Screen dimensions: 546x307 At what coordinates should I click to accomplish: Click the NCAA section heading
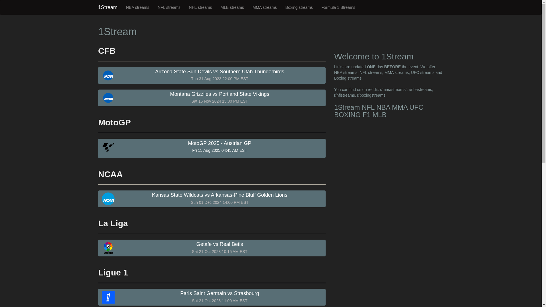110,174
